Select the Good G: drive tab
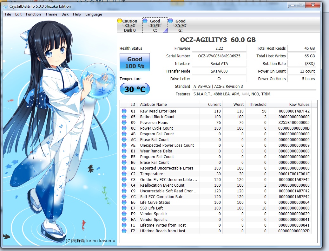 tap(181, 25)
